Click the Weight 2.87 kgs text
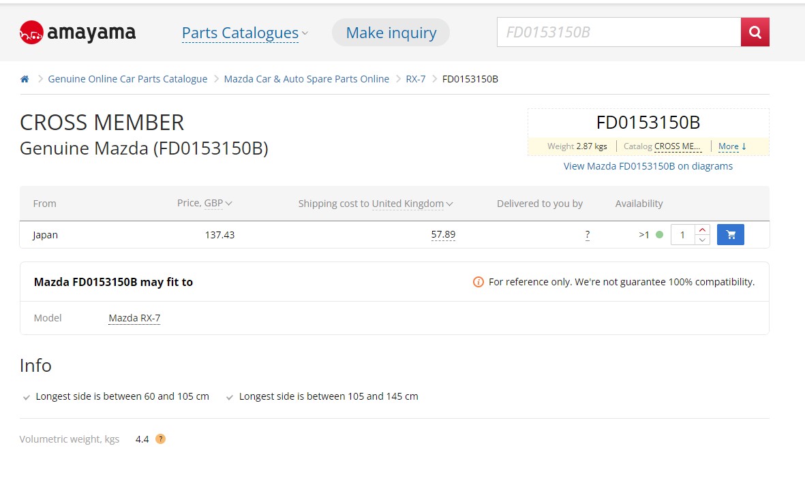Screen dimensions: 805x493 tap(577, 146)
